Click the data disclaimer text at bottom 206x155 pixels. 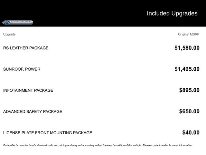[64, 145]
